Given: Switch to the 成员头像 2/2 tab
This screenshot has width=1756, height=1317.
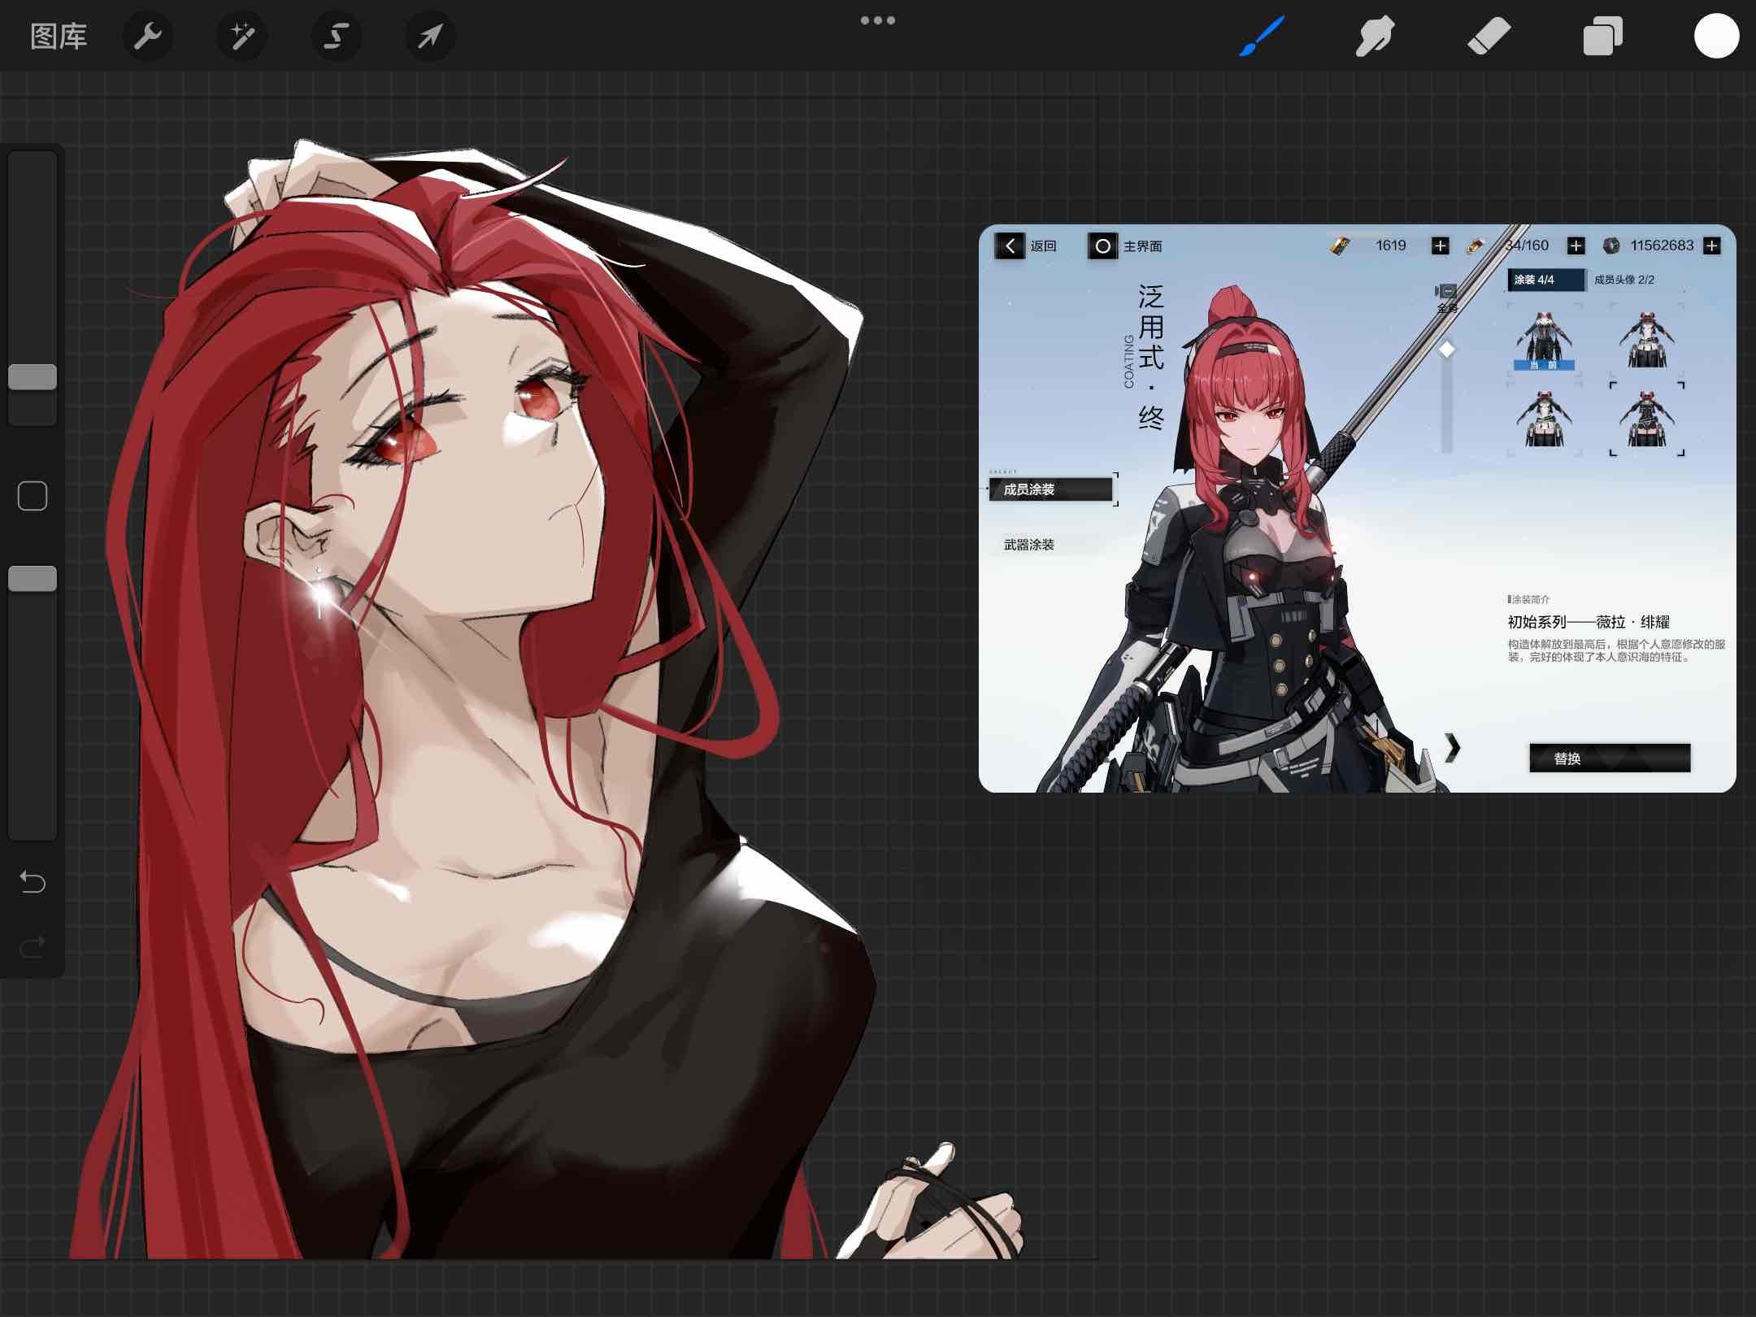Looking at the screenshot, I should click(1623, 280).
